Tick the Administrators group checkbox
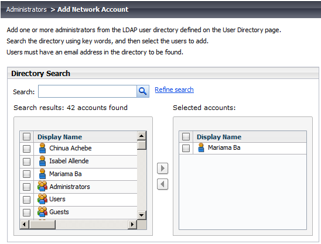Screen dimensions: 321x244 [26, 187]
